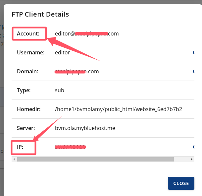Click the 'Type:' label

(24, 90)
